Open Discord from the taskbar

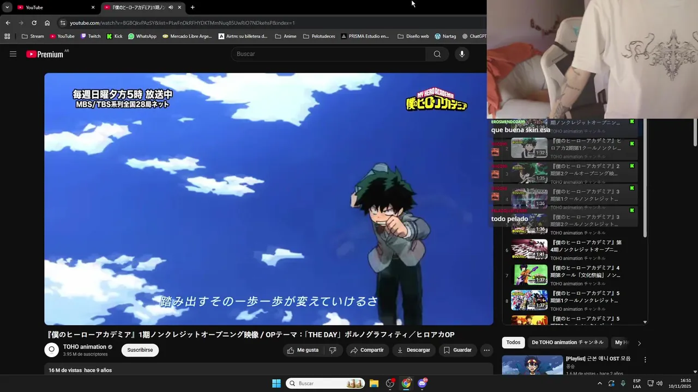point(422,383)
